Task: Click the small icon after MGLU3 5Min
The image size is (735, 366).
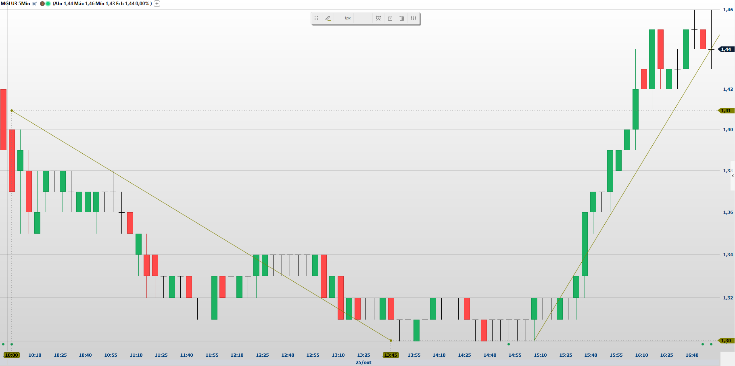Action: coord(35,4)
